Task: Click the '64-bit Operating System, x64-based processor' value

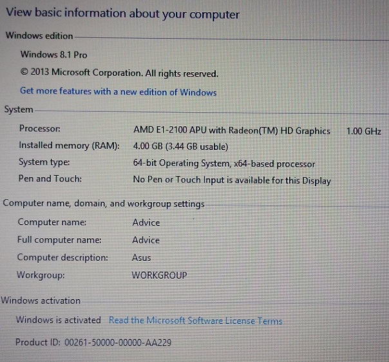Action: pos(224,164)
